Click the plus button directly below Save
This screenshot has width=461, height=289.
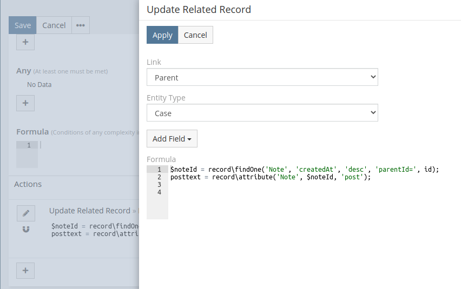[25, 42]
